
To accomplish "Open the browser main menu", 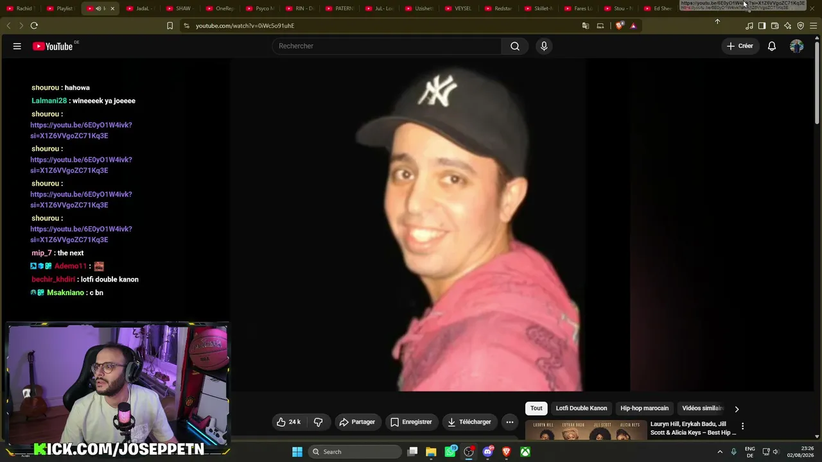I will [814, 26].
